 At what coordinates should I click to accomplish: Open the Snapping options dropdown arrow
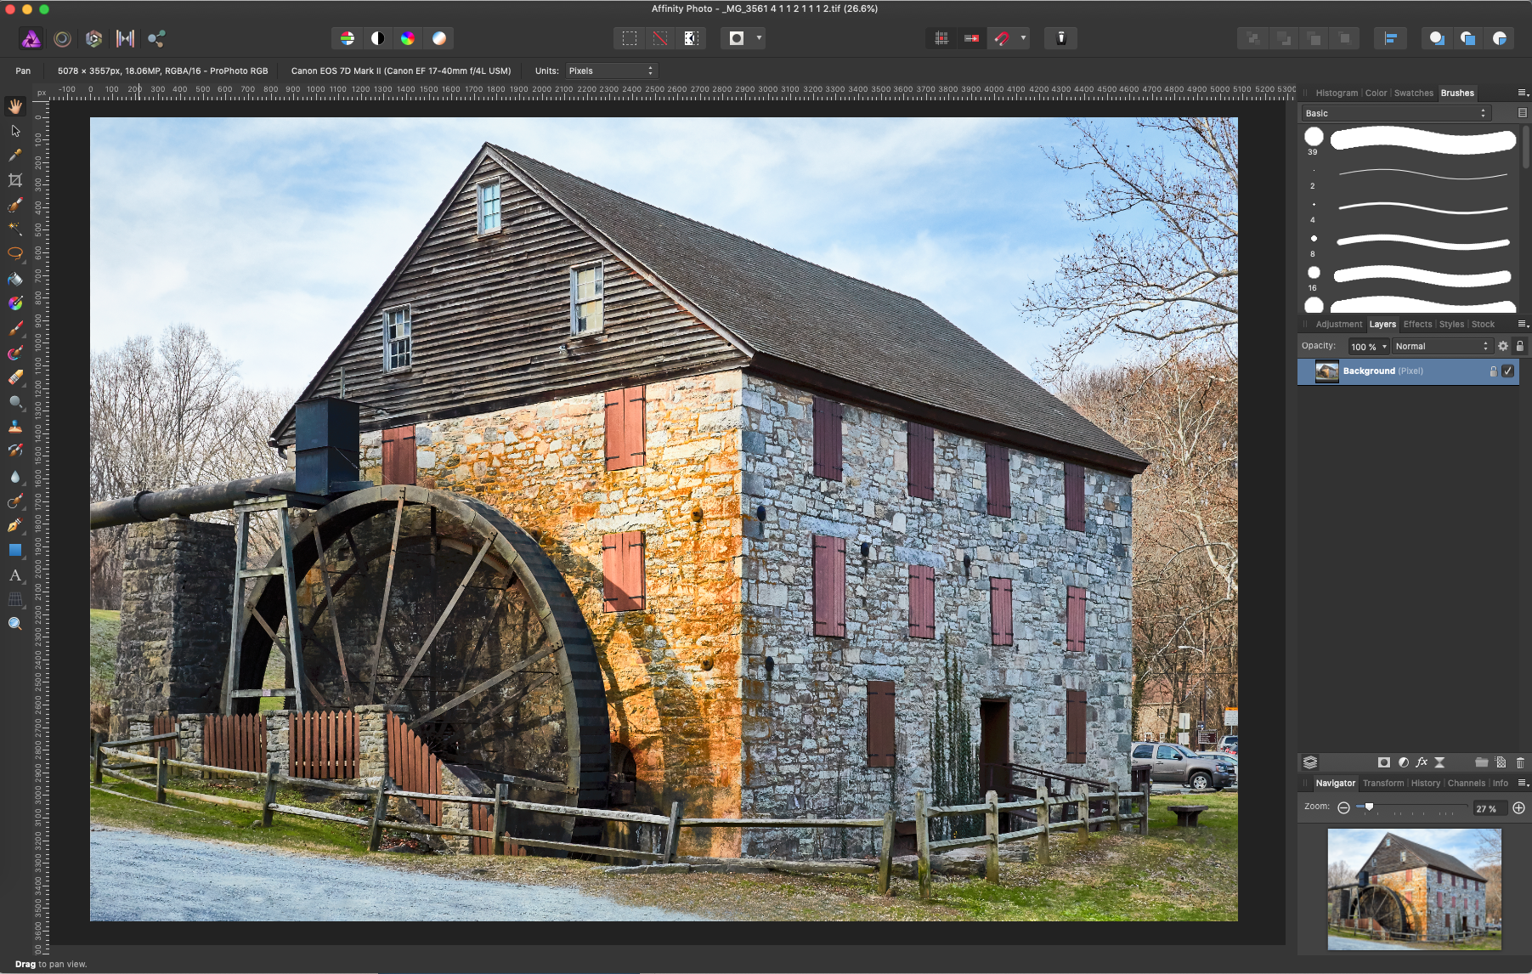point(1023,38)
